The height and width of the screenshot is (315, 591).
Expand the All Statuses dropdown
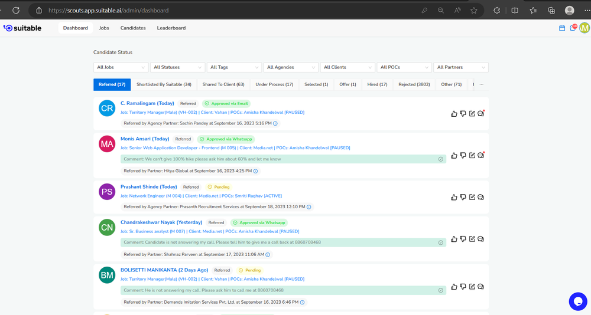click(x=177, y=67)
